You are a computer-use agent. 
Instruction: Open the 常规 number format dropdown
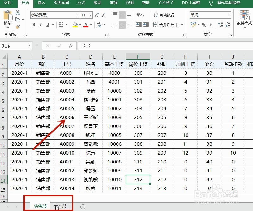click(x=229, y=15)
